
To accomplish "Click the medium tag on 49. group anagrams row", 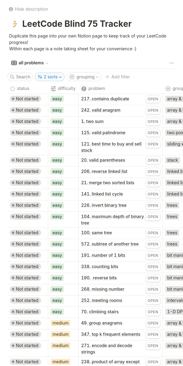I will [60, 323].
